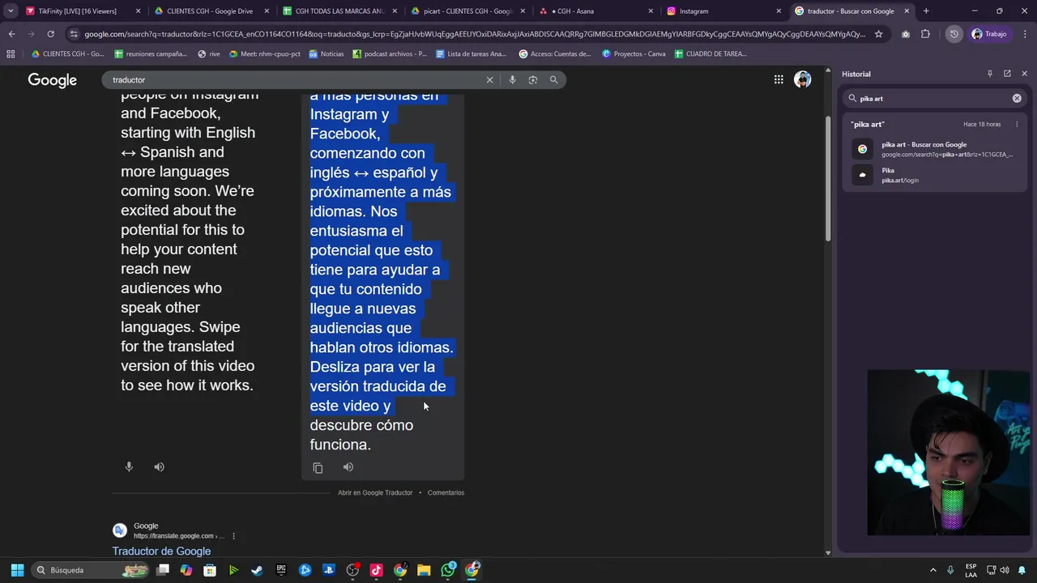Open the Google apps grid
1037x583 pixels.
click(779, 79)
